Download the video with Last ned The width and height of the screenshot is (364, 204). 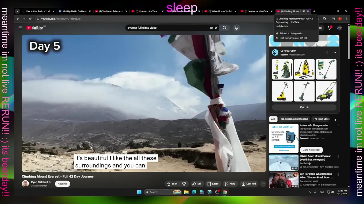tap(249, 184)
